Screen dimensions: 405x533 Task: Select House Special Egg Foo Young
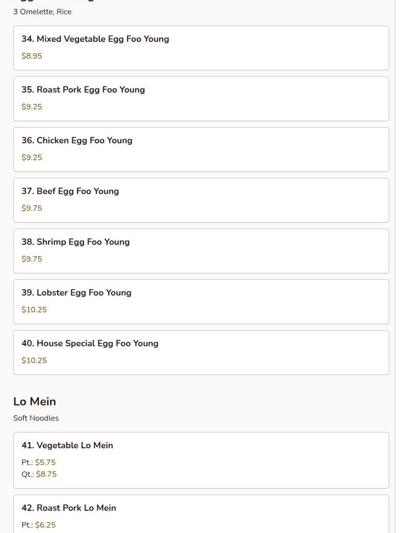coord(201,353)
